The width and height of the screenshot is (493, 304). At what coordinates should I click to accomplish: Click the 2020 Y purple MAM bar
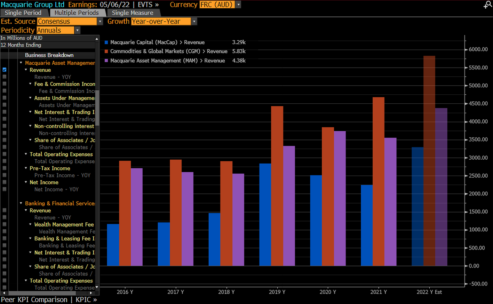[339, 198]
